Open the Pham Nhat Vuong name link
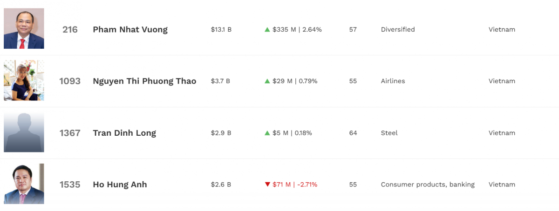Viewport: 559px width, 211px height. pyautogui.click(x=130, y=29)
